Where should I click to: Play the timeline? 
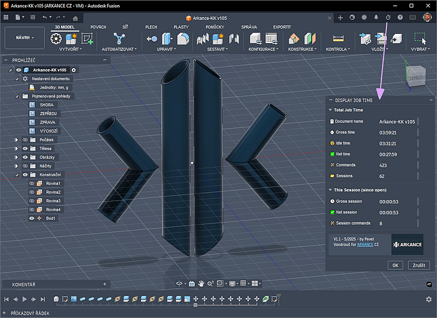click(24, 299)
